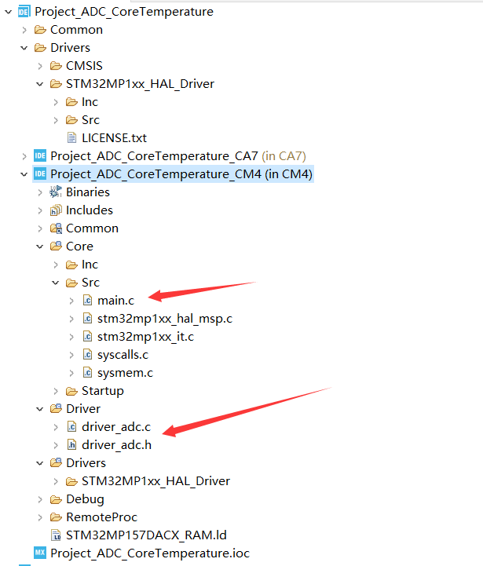Image resolution: width=483 pixels, height=566 pixels.
Task: Select the Inc folder under top-level STM32MP1xx_HAL_Driver
Action: tap(90, 102)
